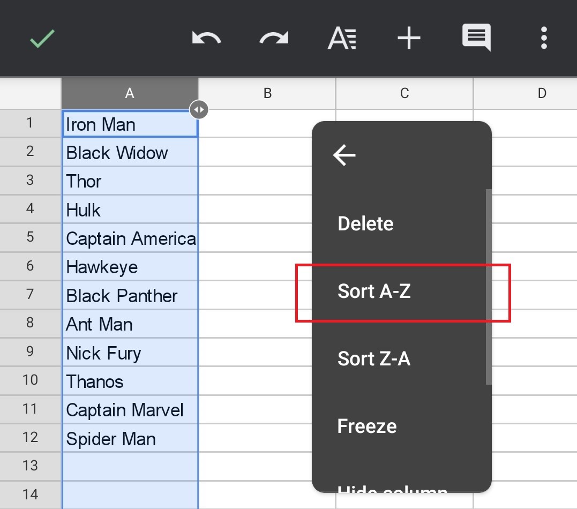Select column D header
This screenshot has height=509, width=577.
[x=525, y=93]
